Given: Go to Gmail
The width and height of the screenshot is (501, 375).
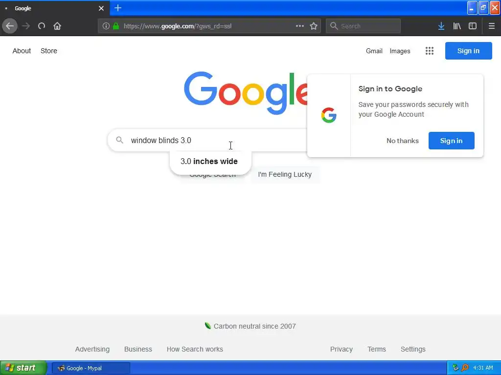Looking at the screenshot, I should pyautogui.click(x=374, y=51).
